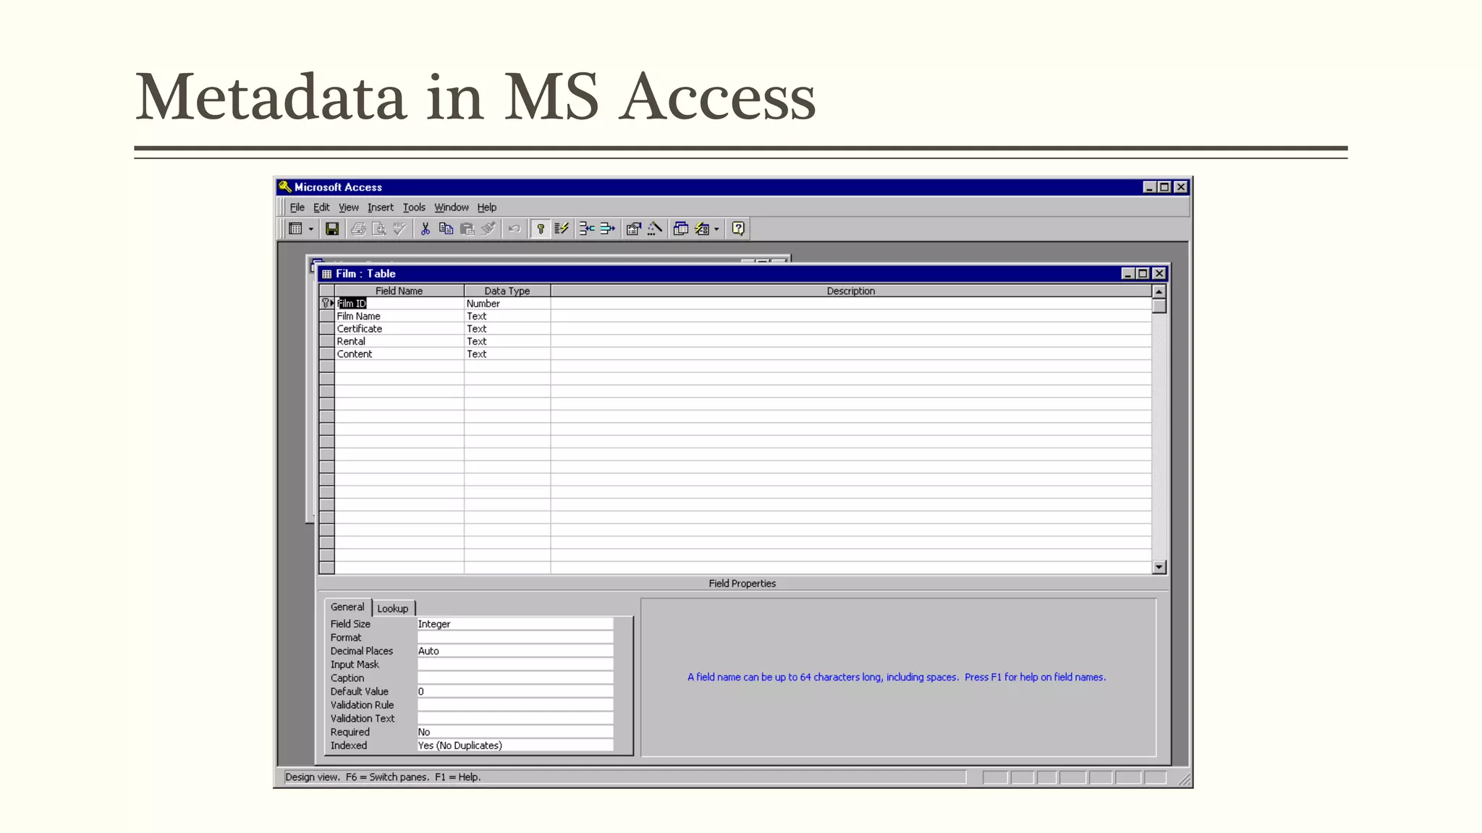Click the row selector for Film ID with key
Image resolution: width=1482 pixels, height=833 pixels.
[327, 304]
